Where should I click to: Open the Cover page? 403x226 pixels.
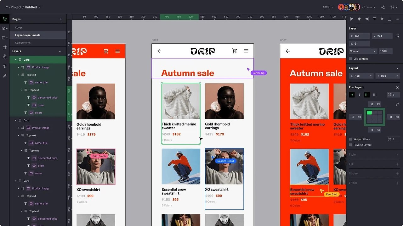tap(19, 28)
